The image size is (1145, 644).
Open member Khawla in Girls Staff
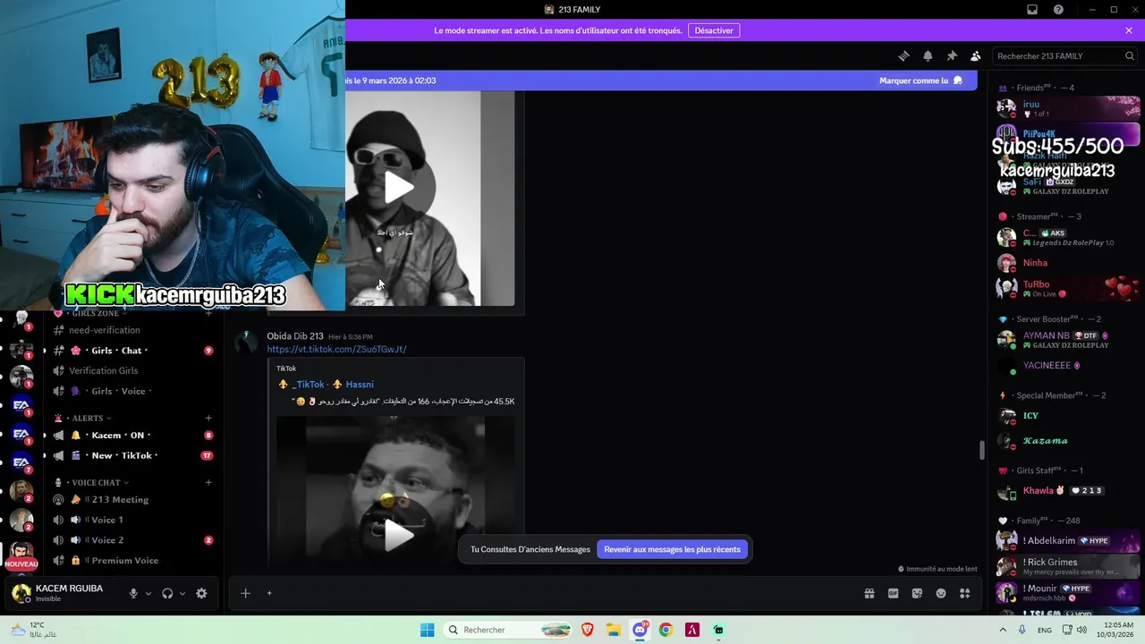(1067, 491)
